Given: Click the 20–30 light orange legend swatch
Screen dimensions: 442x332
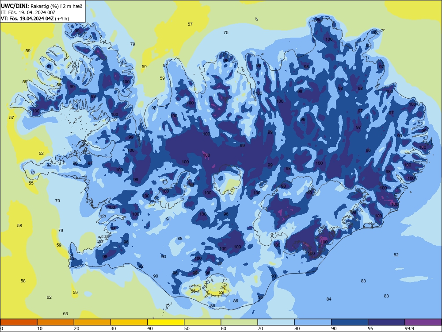Looking at the screenshot, I should pos(92,322).
